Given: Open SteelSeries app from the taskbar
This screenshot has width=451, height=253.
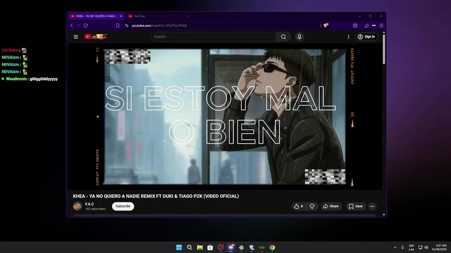Looking at the screenshot, I should 241,247.
